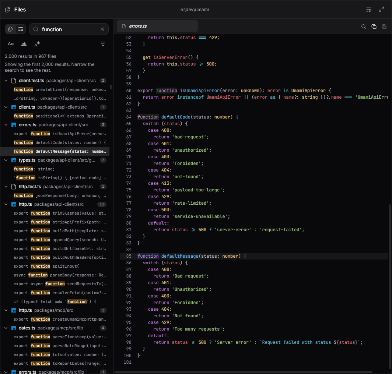Collapse http.test.ts results group
This screenshot has height=374, width=392.
(6, 186)
